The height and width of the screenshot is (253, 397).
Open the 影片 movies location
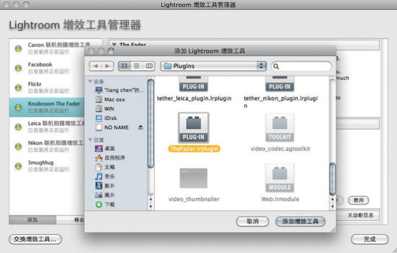coord(105,186)
